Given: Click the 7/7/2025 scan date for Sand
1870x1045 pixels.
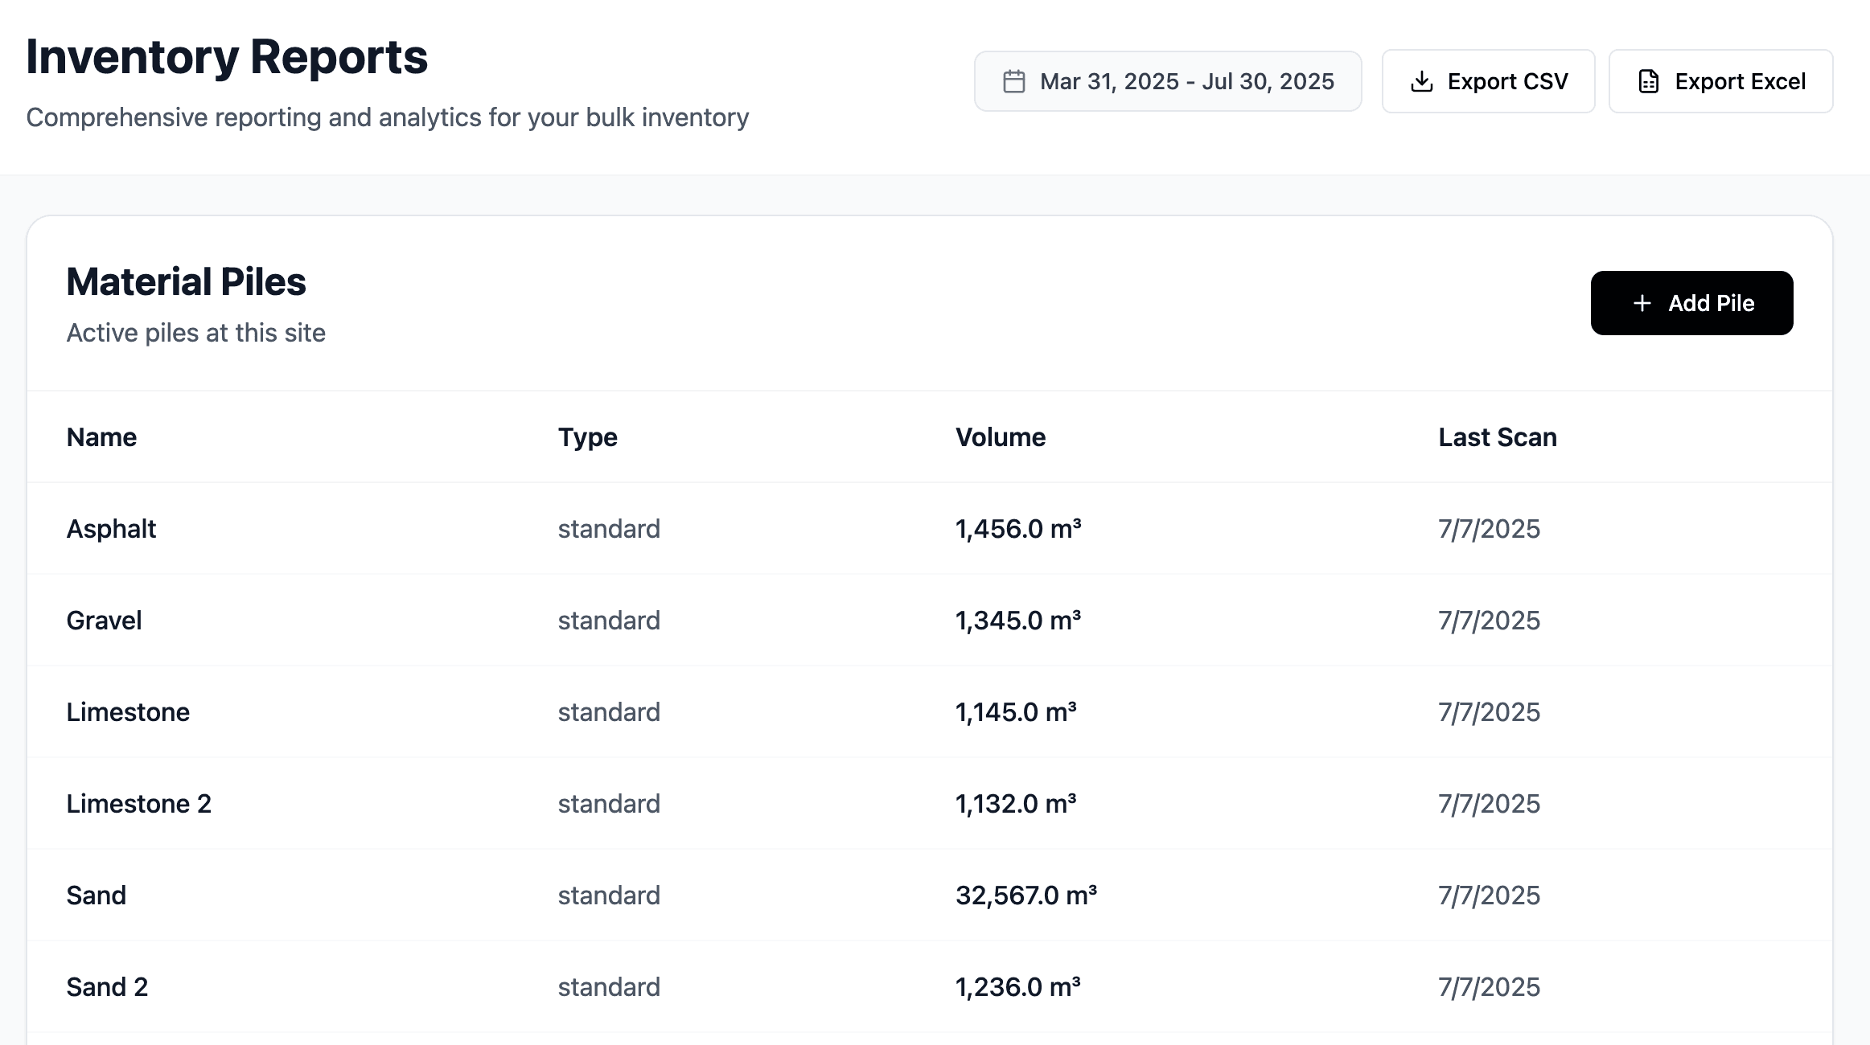Looking at the screenshot, I should pos(1489,895).
